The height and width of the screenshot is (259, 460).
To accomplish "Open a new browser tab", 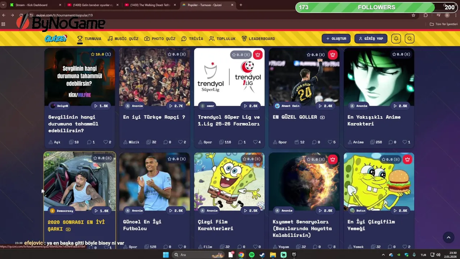I will pyautogui.click(x=241, y=5).
